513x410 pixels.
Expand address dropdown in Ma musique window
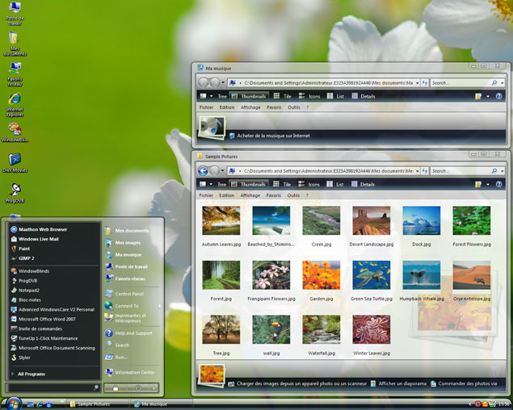pos(417,83)
